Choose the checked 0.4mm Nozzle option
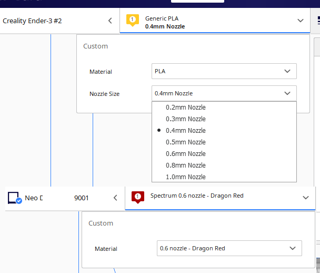 pyautogui.click(x=224, y=131)
